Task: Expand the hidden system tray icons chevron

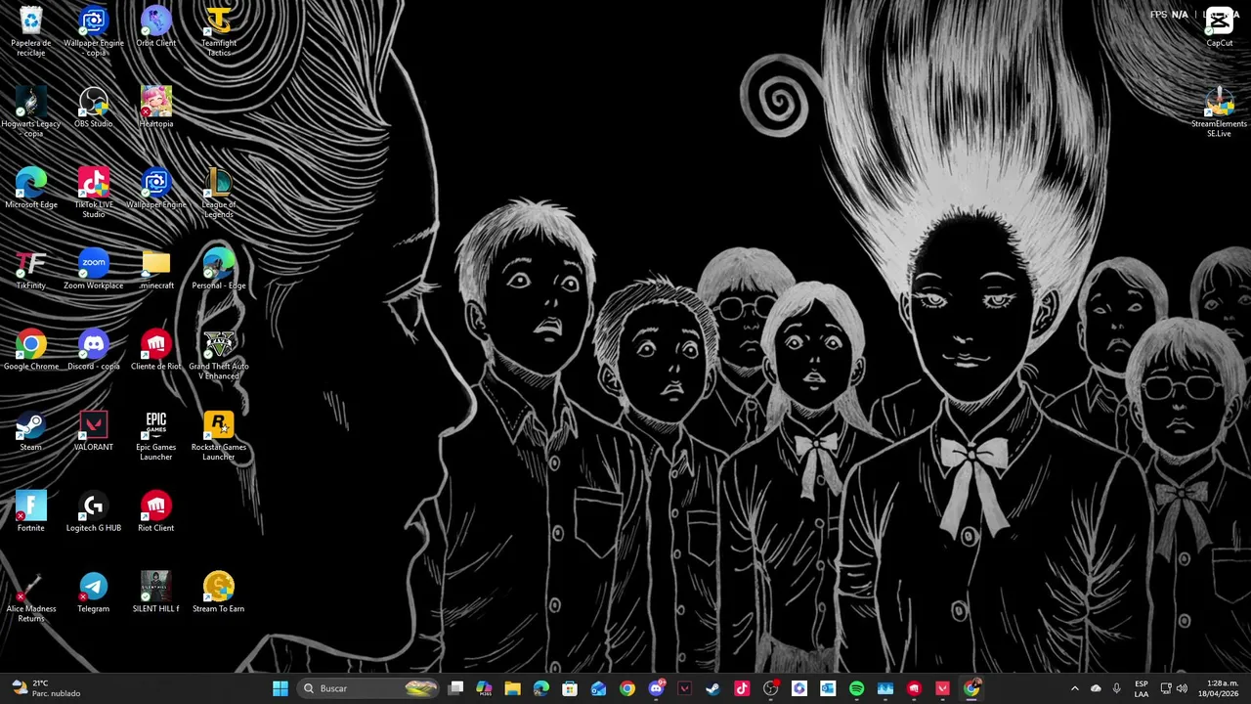Action: pos(1075,688)
